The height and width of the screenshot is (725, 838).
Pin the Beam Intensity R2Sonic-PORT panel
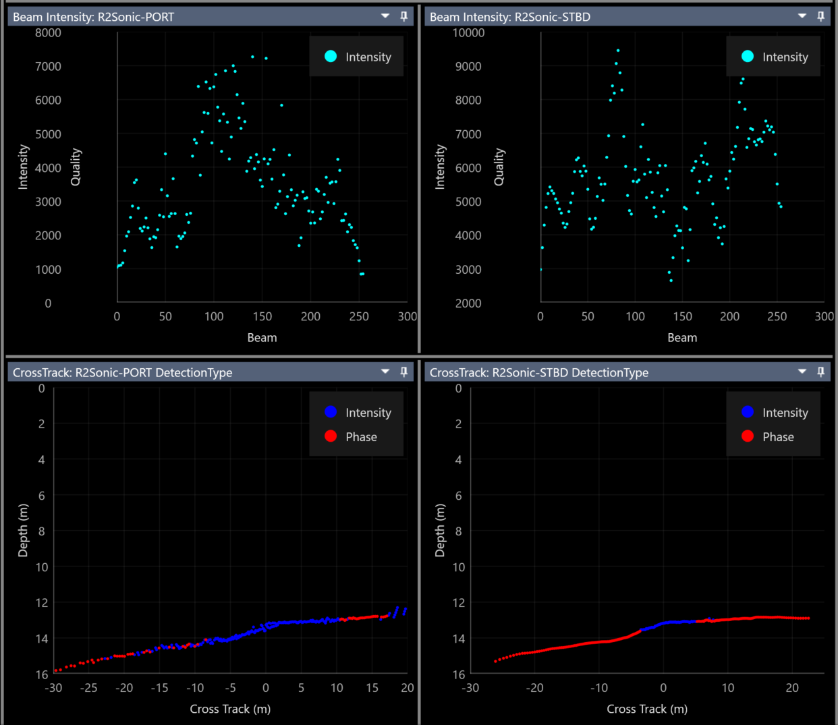tap(404, 16)
